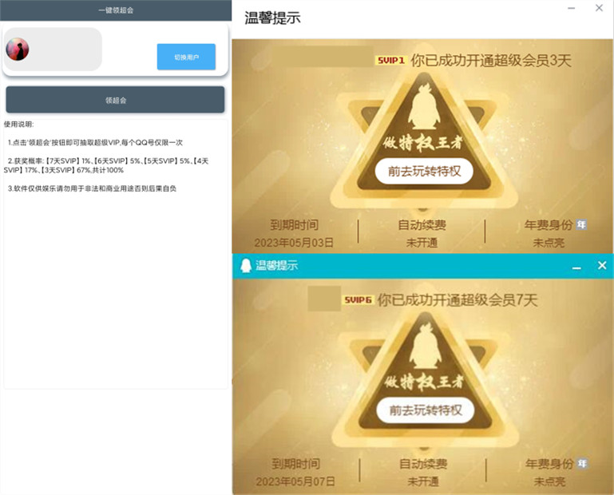Click 前去玩转特权 in the 3-day dialog
Screen dimensions: 614x495
click(424, 171)
